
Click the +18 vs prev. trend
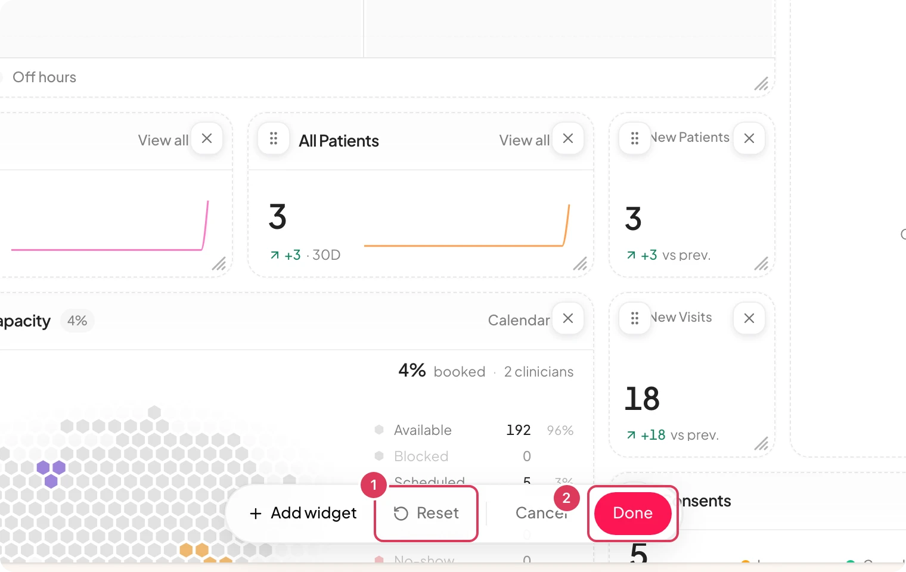click(x=672, y=435)
